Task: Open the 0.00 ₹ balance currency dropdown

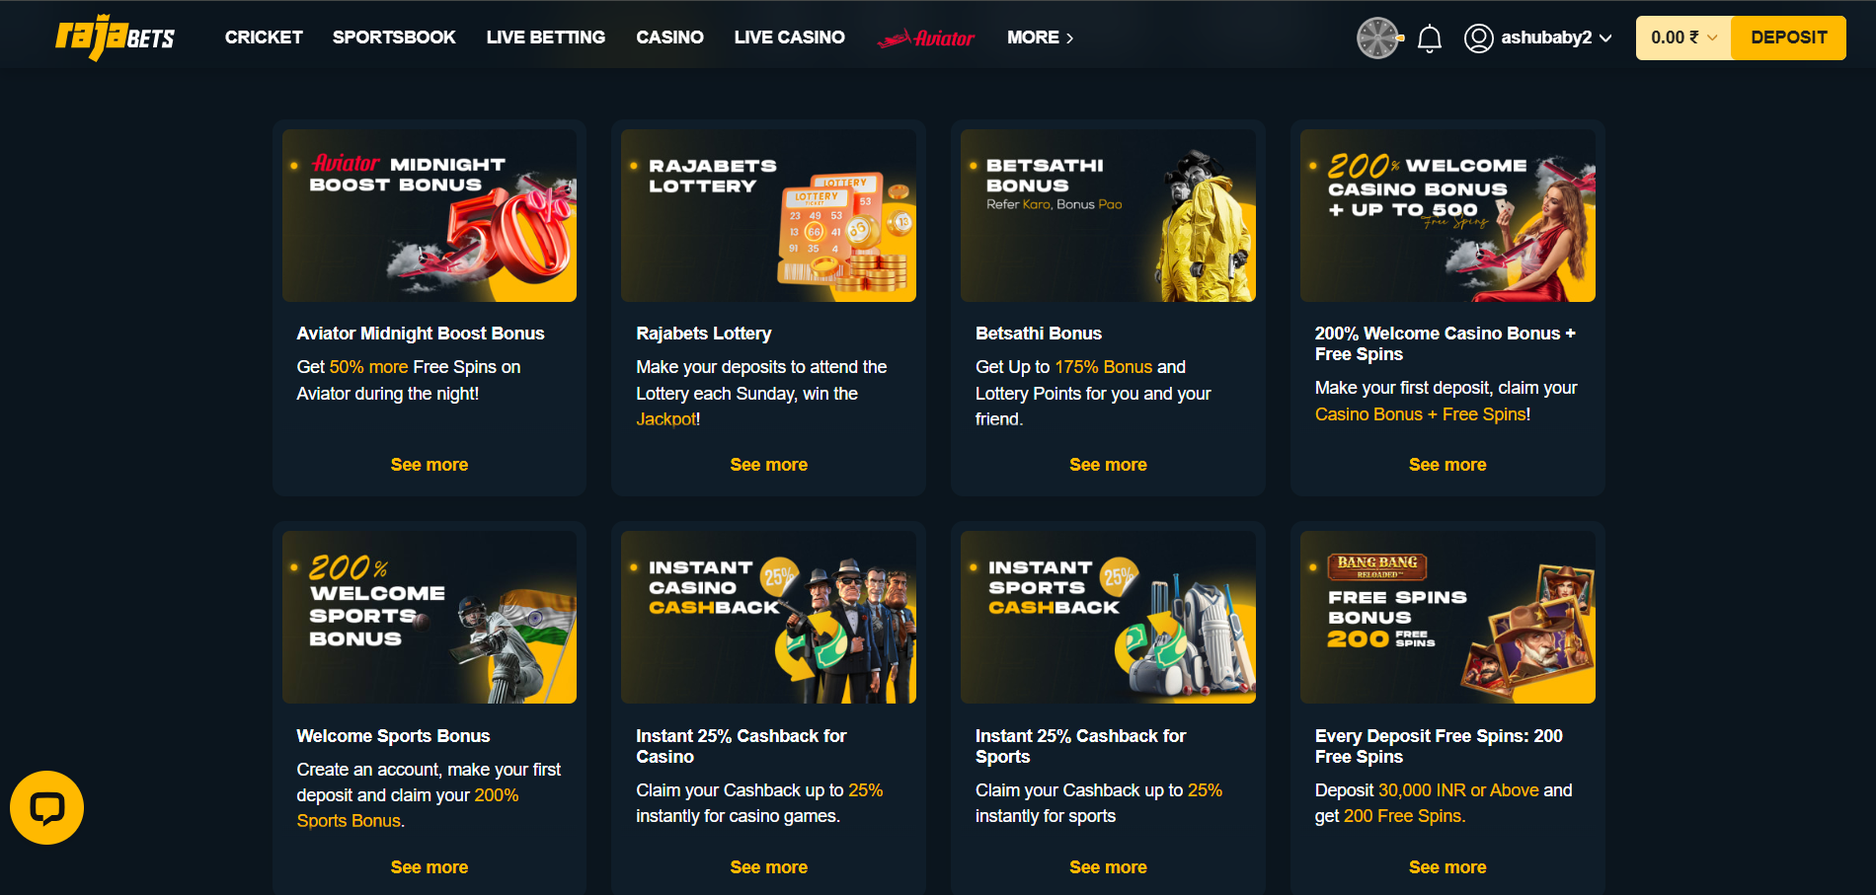Action: click(x=1681, y=37)
